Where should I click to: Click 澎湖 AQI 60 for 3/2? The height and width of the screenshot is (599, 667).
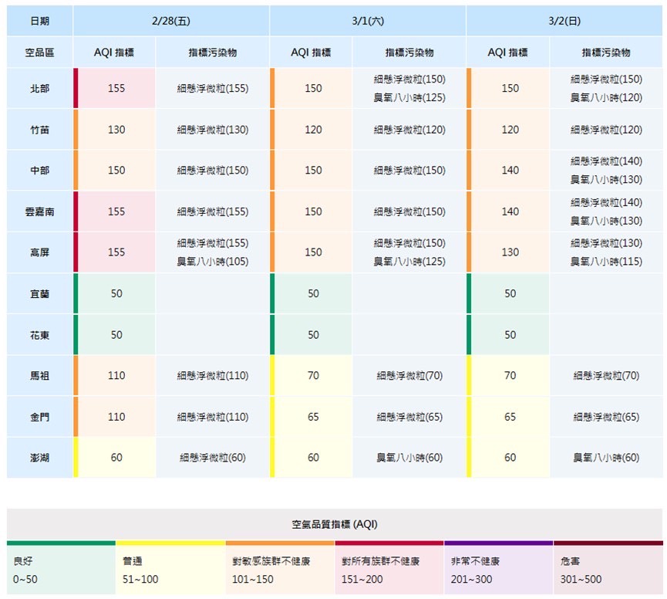pos(510,458)
